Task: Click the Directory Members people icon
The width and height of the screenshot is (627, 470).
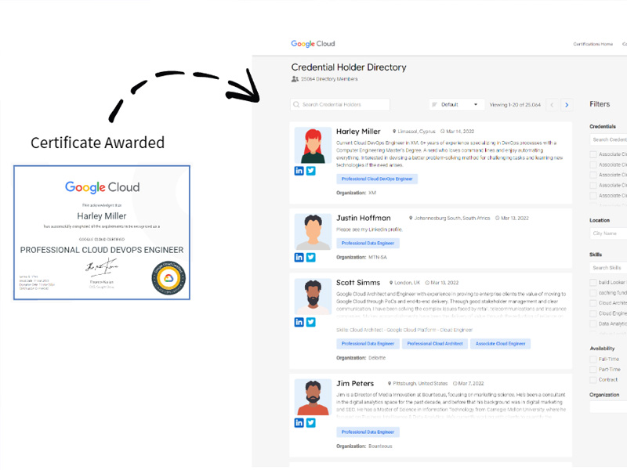Action: (x=295, y=79)
